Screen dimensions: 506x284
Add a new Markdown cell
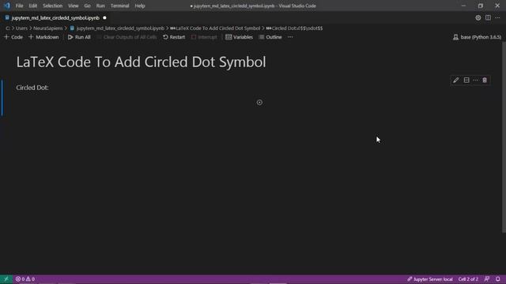pyautogui.click(x=44, y=37)
